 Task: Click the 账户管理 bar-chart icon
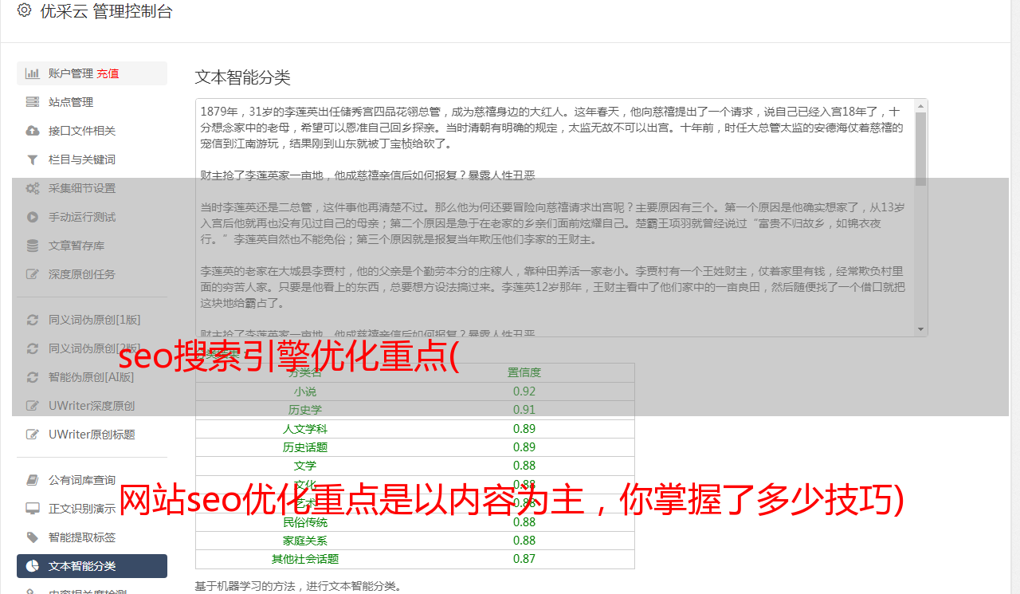coord(33,73)
